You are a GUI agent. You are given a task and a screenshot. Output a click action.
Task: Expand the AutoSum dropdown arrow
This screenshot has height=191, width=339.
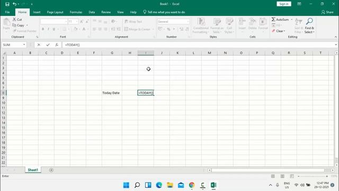291,20
